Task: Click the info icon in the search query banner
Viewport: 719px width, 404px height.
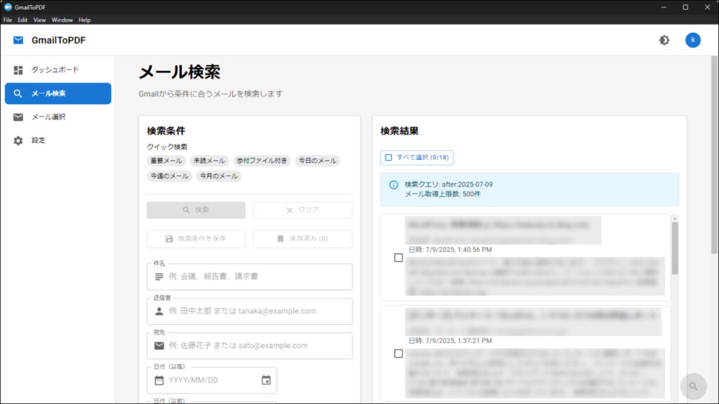Action: tap(393, 185)
